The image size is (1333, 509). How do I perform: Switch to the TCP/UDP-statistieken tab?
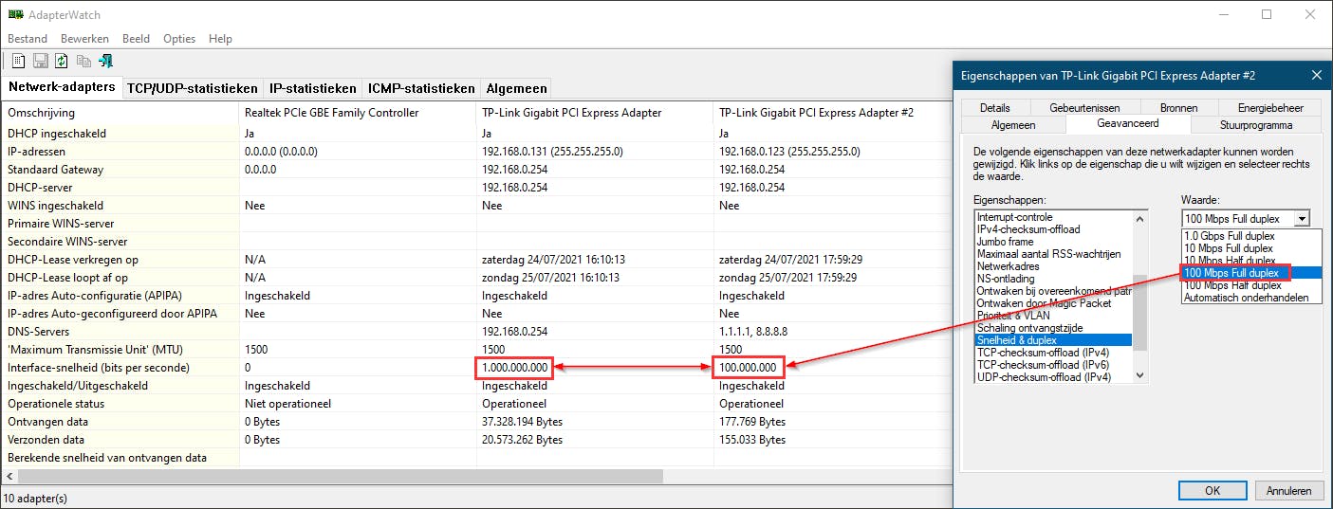(193, 88)
